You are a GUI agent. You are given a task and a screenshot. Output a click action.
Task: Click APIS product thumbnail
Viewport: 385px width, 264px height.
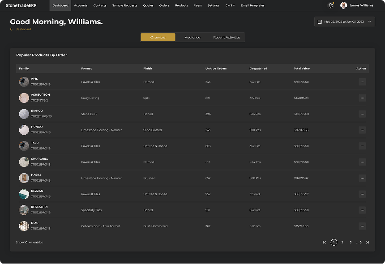point(24,82)
